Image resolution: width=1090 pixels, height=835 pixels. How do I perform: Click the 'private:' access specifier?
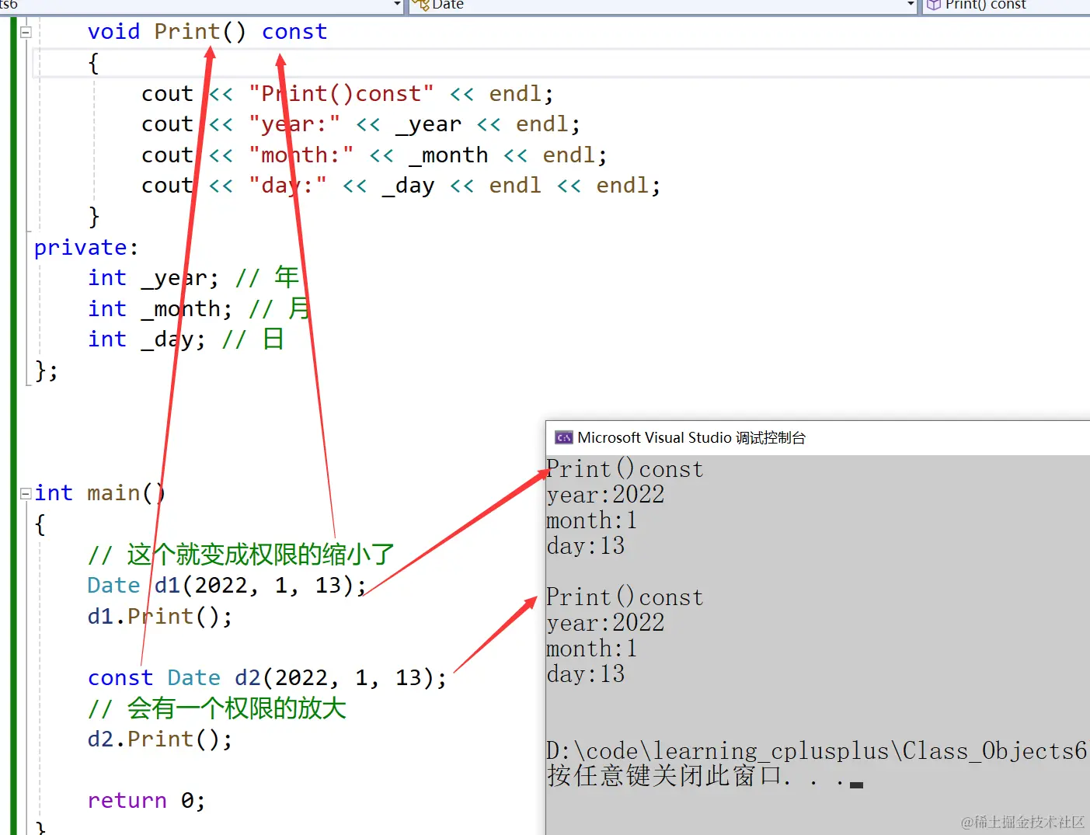pos(86,248)
